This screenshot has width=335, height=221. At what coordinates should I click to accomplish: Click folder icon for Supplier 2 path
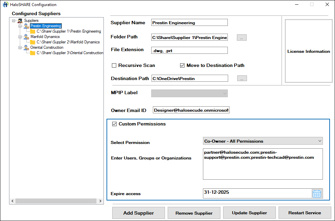[33, 42]
